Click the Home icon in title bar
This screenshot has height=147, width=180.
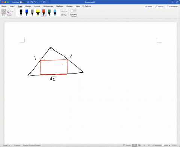[x=28, y=2]
